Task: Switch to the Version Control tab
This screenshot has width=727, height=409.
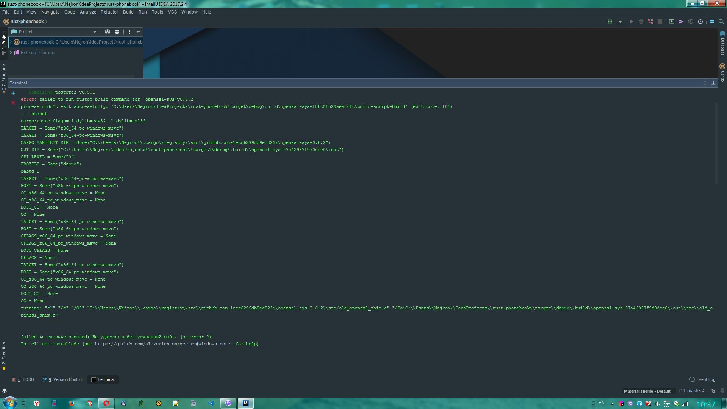Action: tap(62, 380)
